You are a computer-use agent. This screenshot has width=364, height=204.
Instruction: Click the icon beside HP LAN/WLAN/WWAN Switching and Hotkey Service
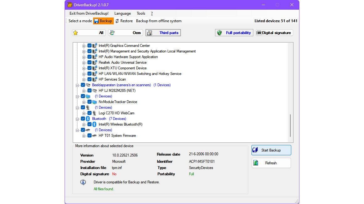tap(94, 74)
